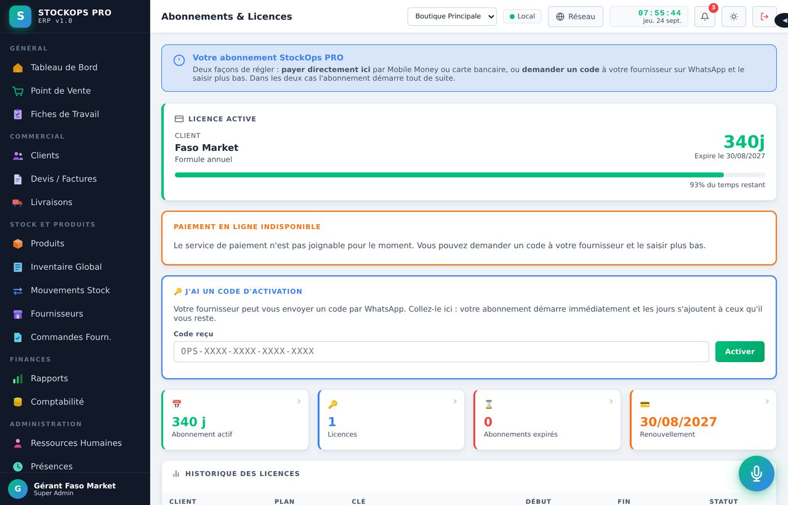The width and height of the screenshot is (788, 505).
Task: Click the Devis / Factures document icon
Action: tap(18, 179)
